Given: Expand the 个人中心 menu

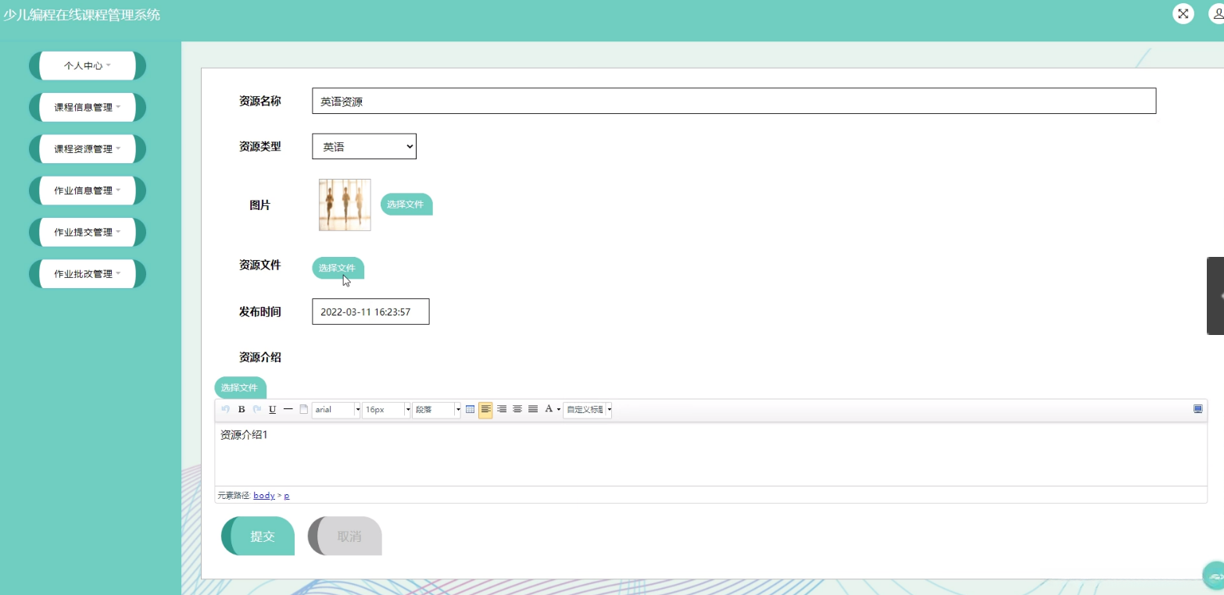Looking at the screenshot, I should pos(88,66).
